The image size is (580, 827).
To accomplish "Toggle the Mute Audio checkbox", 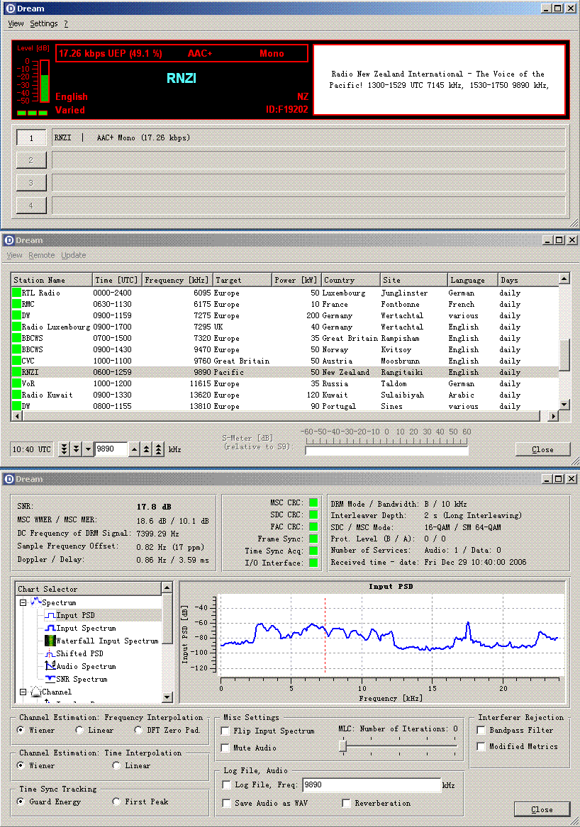I will (x=226, y=748).
